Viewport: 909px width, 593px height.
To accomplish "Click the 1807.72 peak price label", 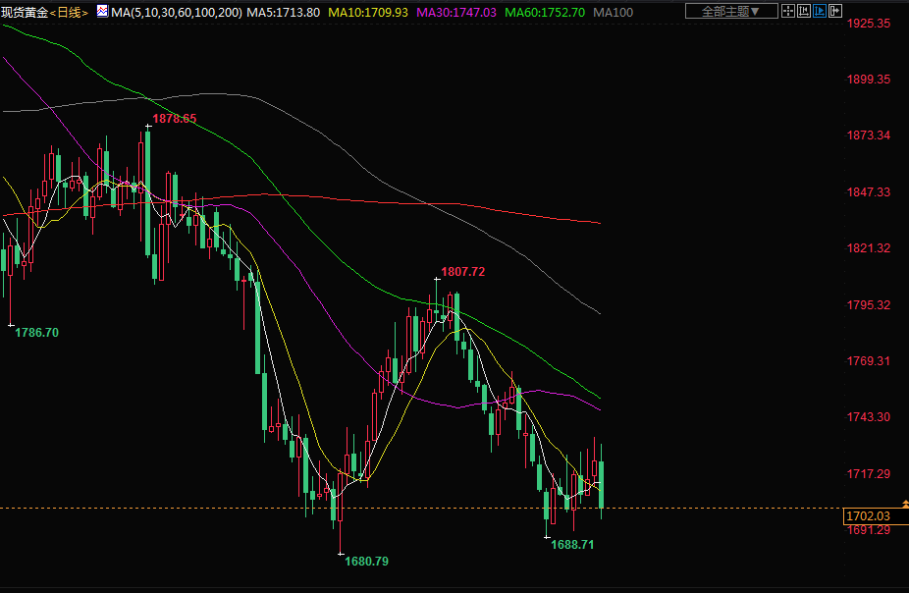I will [463, 271].
